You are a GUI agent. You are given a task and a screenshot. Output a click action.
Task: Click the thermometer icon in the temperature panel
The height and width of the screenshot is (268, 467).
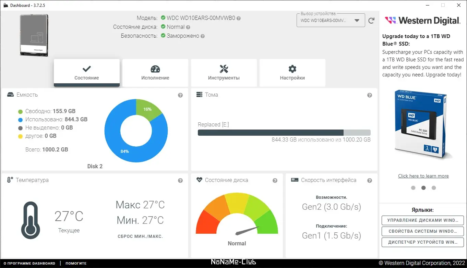click(31, 220)
